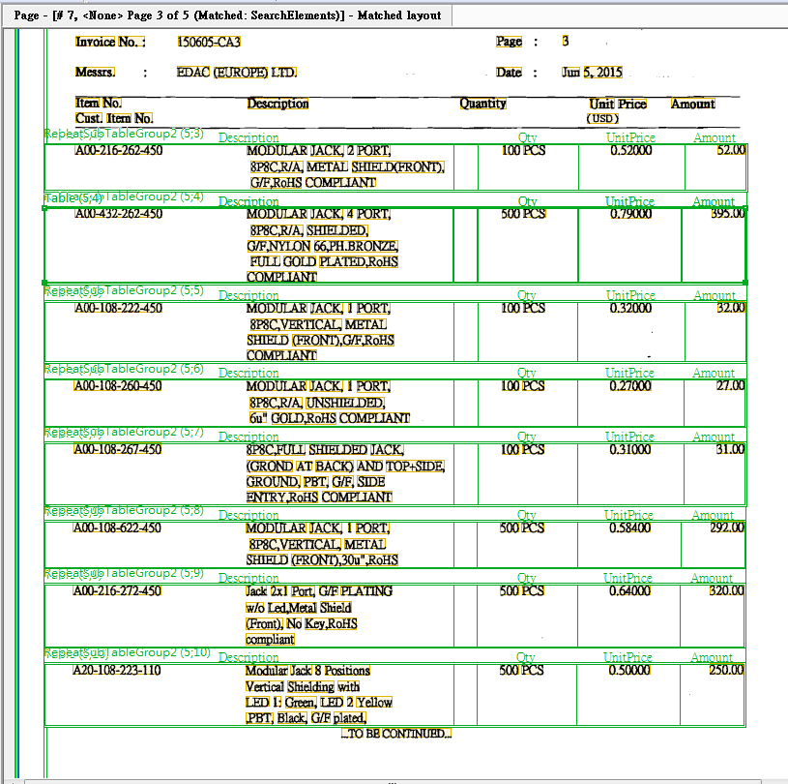The height and width of the screenshot is (784, 788).
Task: Select item number A00-432-262-450
Action: pos(119,214)
